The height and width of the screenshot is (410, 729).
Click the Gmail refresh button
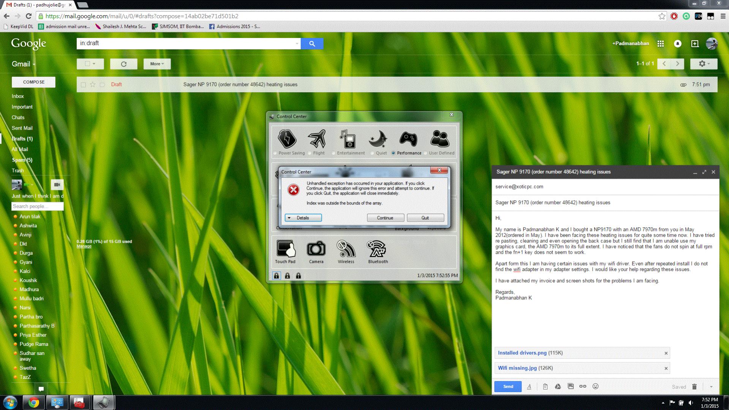click(123, 64)
